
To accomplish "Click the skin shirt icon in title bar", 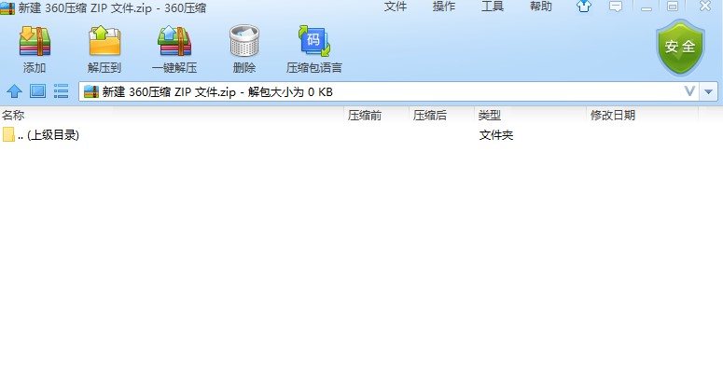I will 584,7.
